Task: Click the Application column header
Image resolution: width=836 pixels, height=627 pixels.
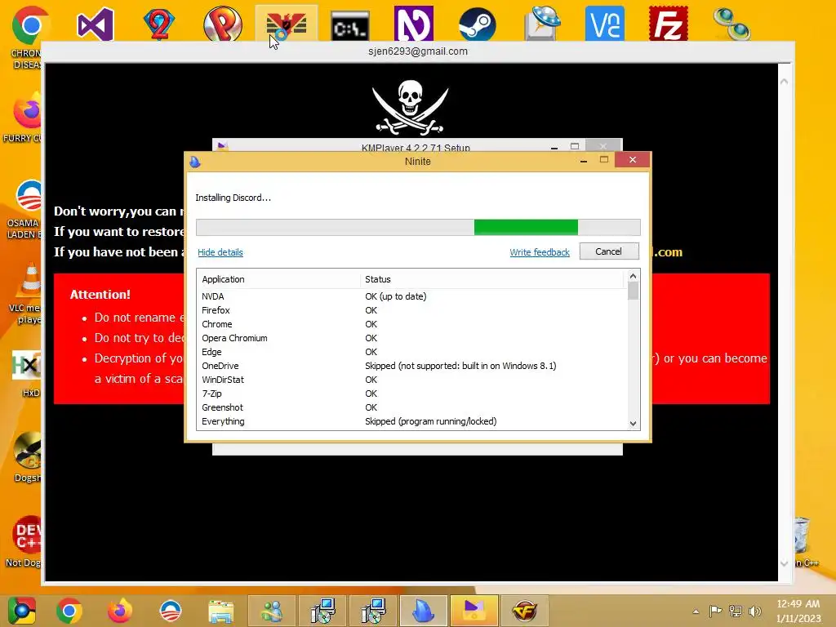Action: click(280, 279)
